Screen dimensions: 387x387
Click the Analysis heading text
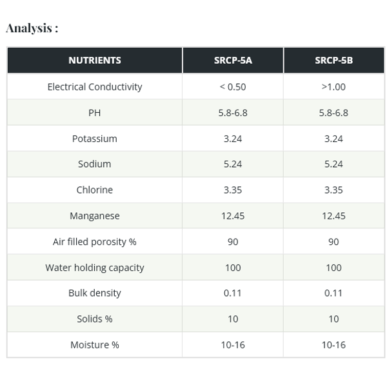pyautogui.click(x=32, y=28)
